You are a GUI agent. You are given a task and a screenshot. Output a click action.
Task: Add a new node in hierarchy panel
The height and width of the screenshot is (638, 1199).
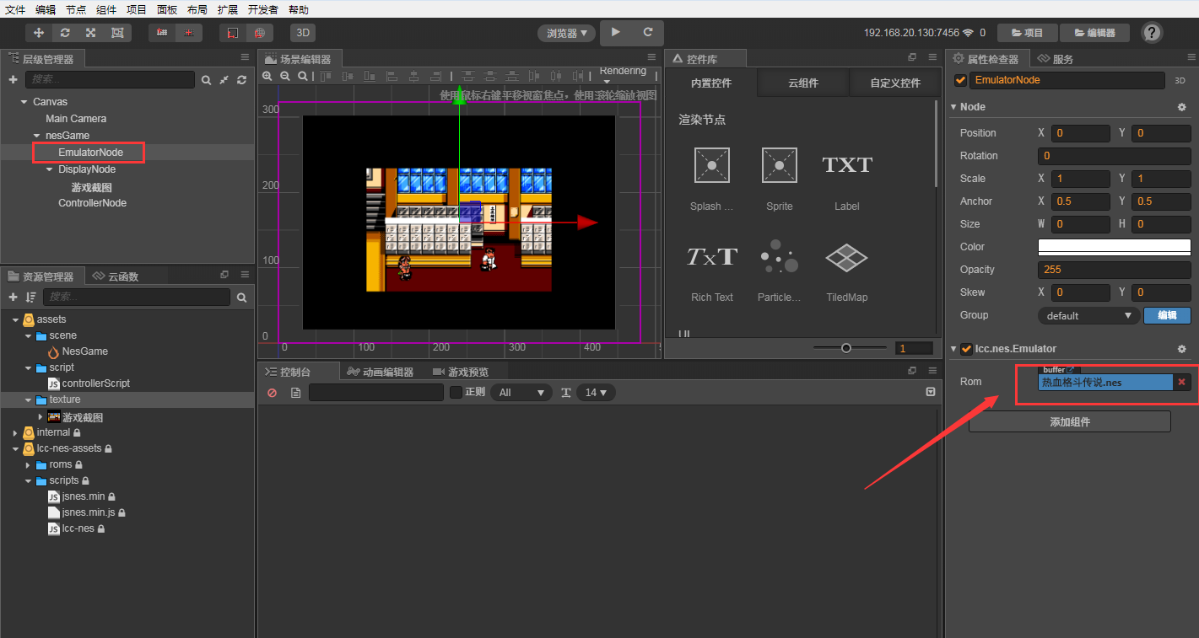pyautogui.click(x=13, y=79)
